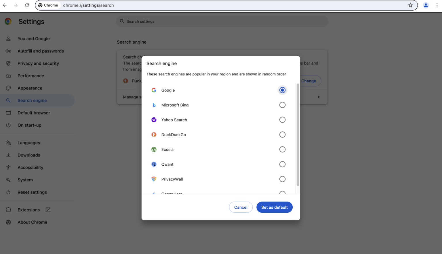The height and width of the screenshot is (254, 442).
Task: Click the dialog list scrollbar
Action: [x=298, y=135]
